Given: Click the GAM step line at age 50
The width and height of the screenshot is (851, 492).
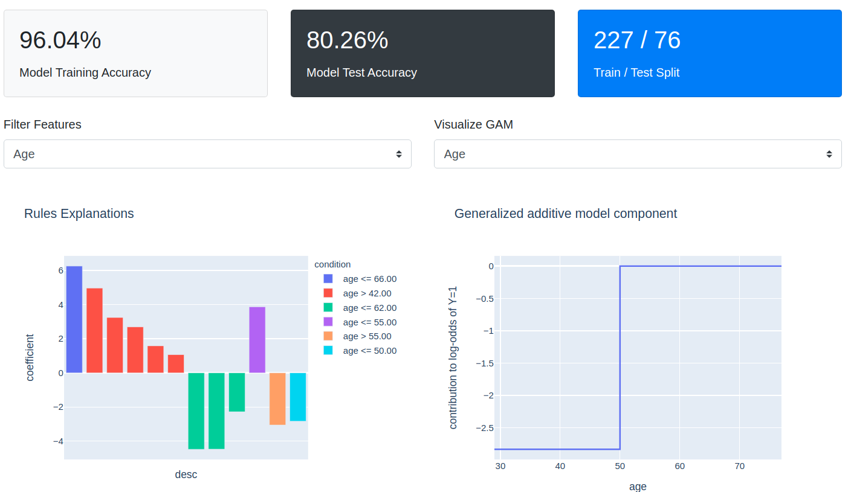Looking at the screenshot, I should click(x=620, y=357).
